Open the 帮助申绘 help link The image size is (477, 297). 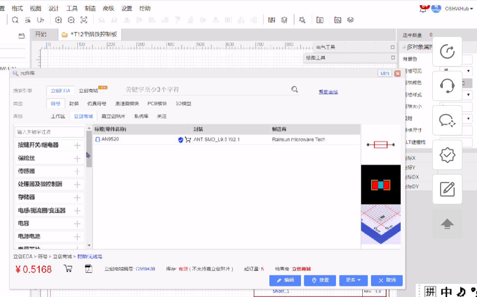pos(328,92)
